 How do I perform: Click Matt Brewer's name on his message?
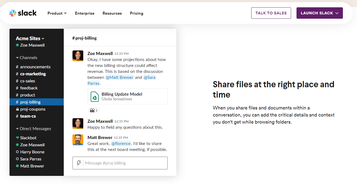tap(100, 137)
